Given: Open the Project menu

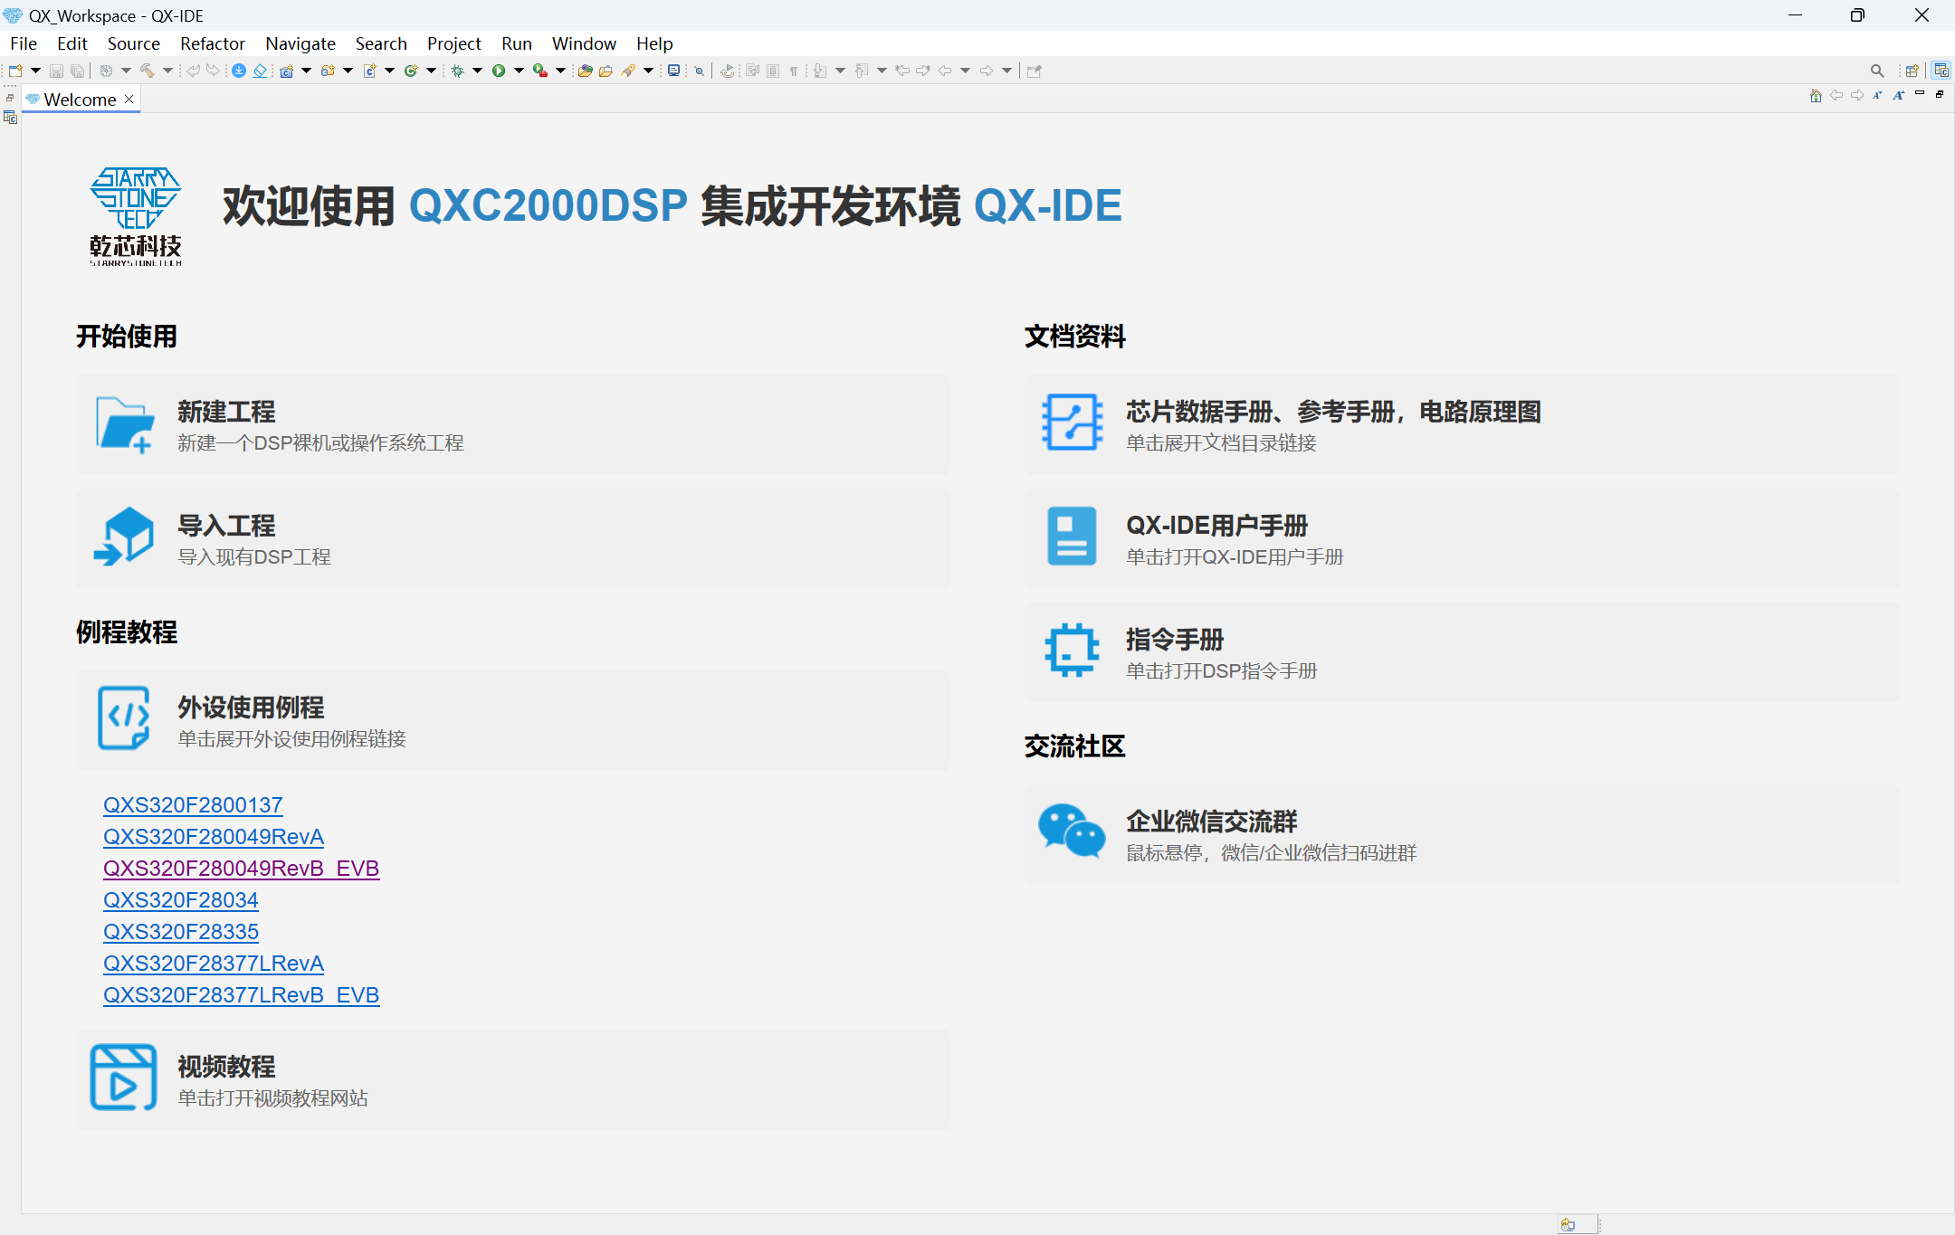Looking at the screenshot, I should pyautogui.click(x=454, y=43).
